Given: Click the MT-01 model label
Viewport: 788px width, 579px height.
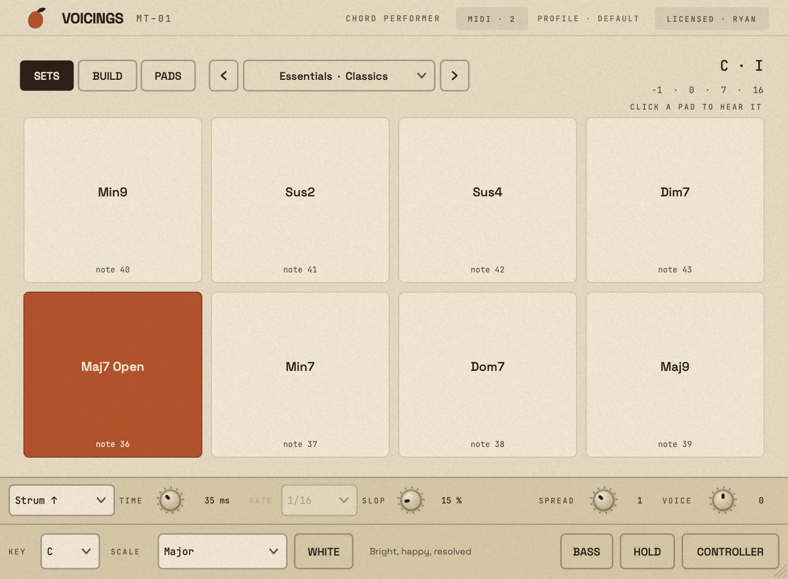Looking at the screenshot, I should [x=154, y=19].
